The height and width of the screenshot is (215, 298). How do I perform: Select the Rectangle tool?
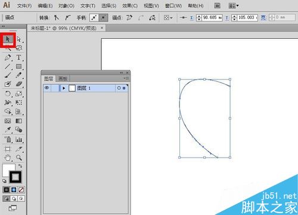click(19, 66)
